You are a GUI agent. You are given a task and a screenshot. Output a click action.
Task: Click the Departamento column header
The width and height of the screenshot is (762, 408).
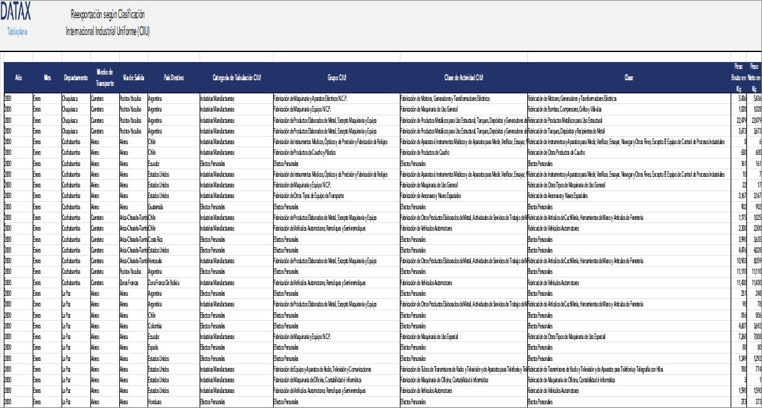point(74,78)
